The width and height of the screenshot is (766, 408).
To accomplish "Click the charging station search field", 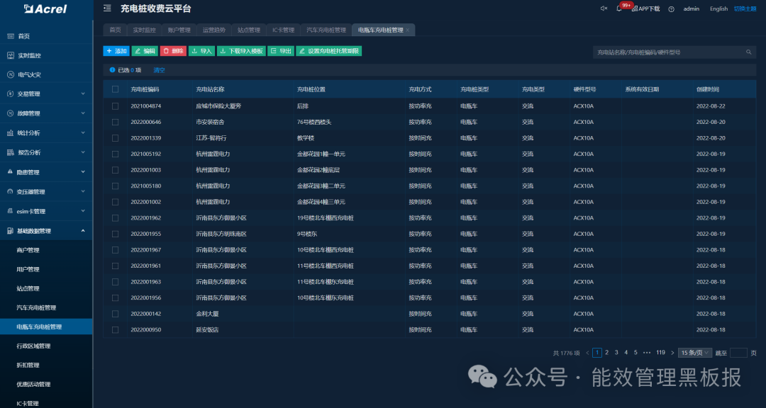I will (675, 52).
